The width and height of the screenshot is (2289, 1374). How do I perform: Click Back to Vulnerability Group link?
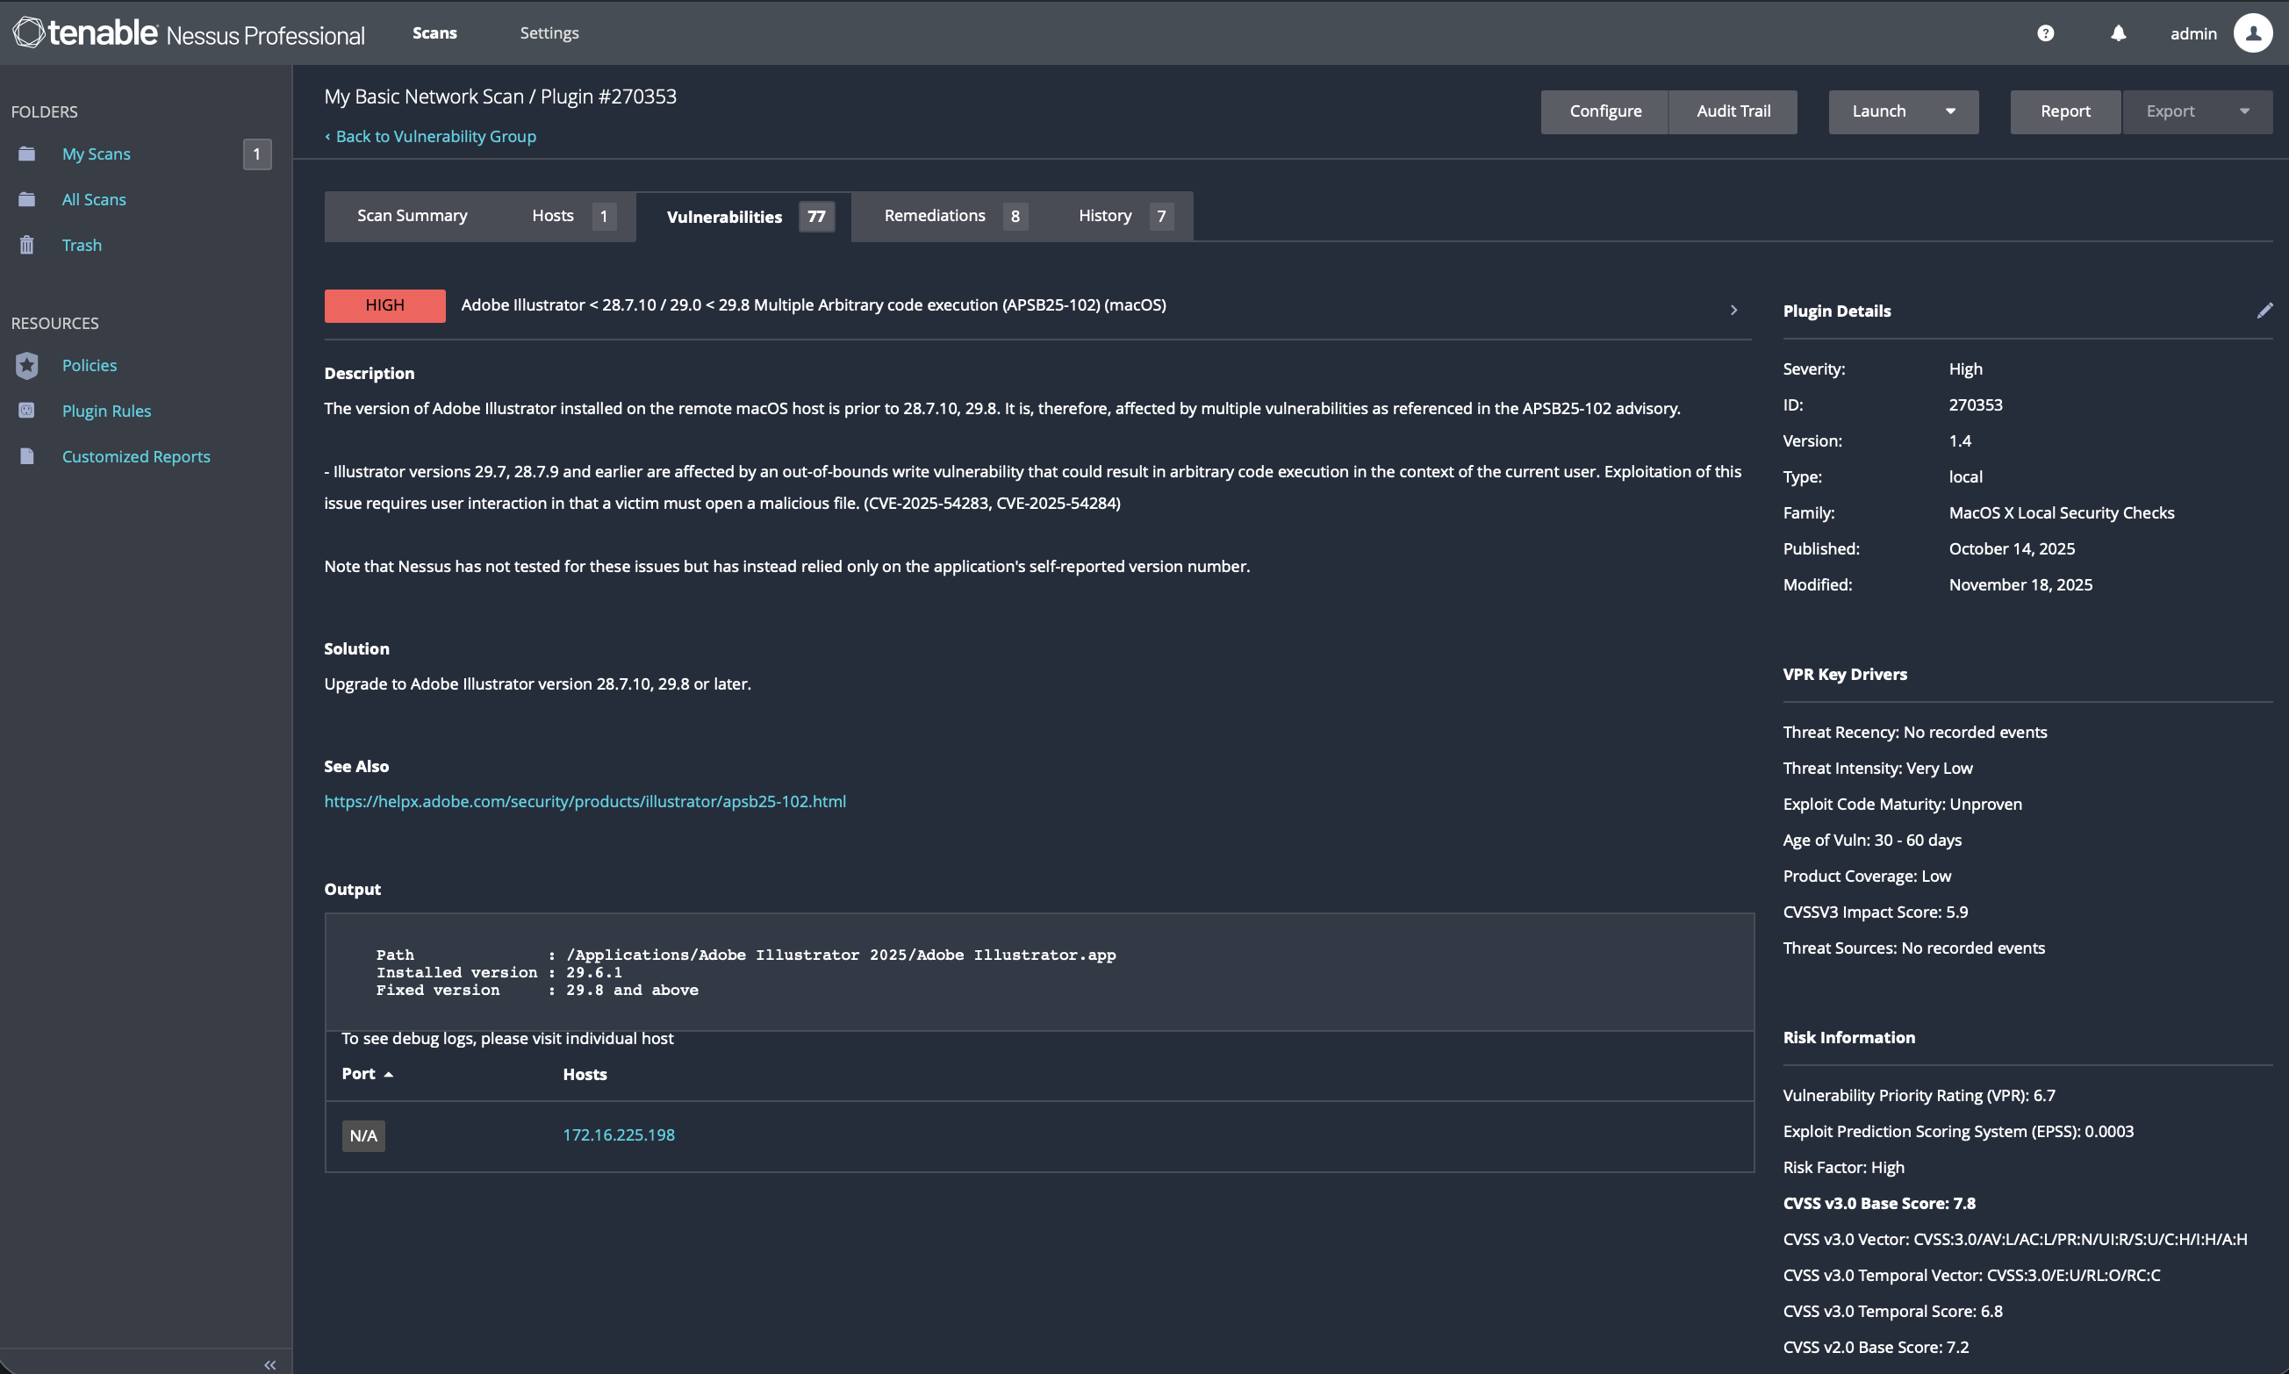(x=435, y=136)
